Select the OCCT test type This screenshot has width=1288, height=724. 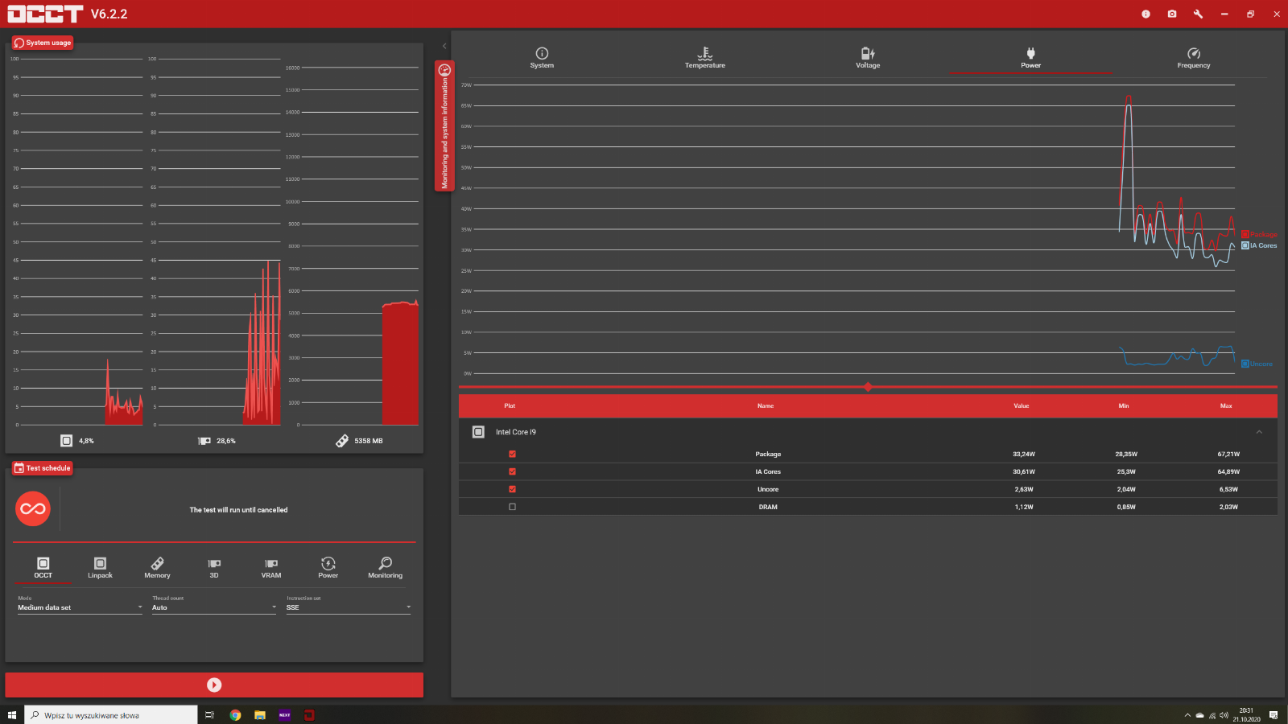click(x=43, y=568)
